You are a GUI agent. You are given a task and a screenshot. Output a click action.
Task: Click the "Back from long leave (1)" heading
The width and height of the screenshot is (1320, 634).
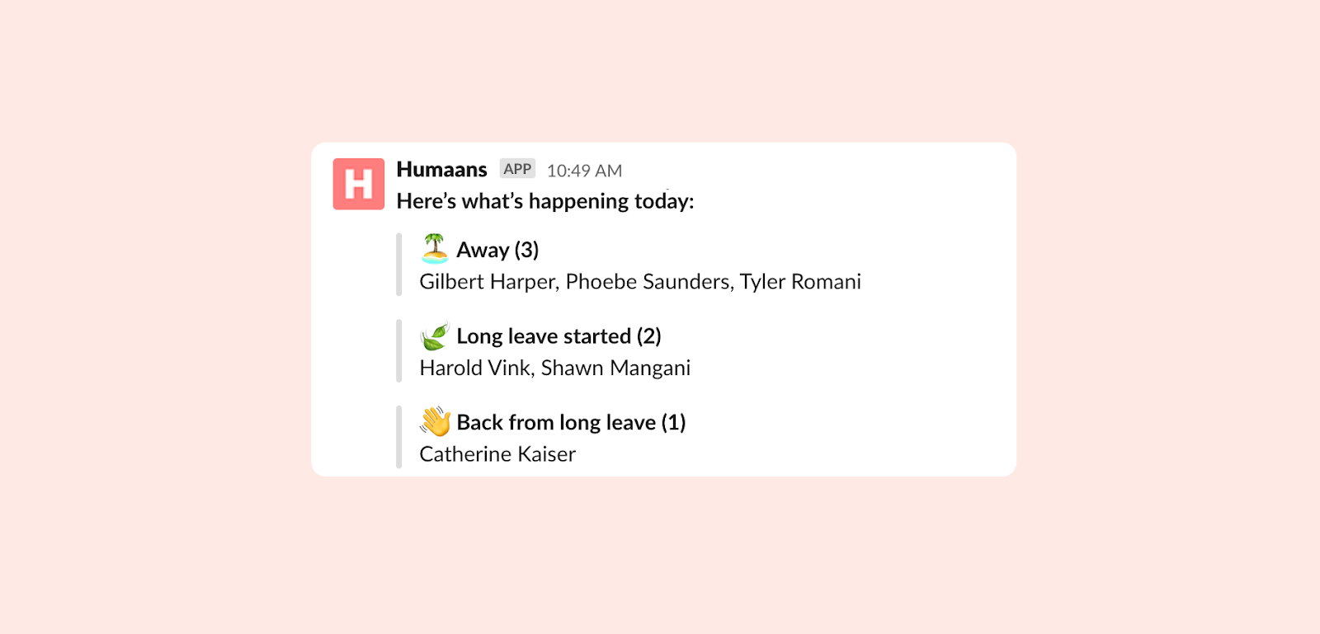(x=571, y=422)
